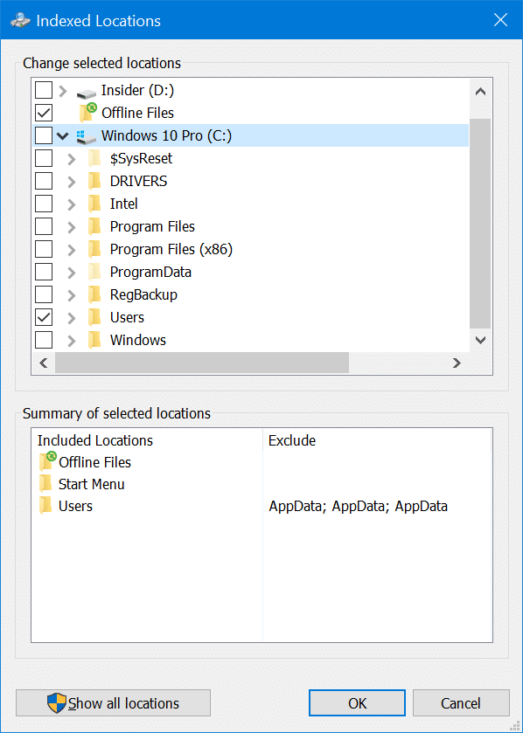The width and height of the screenshot is (523, 733).
Task: Click the Windows 10 Pro (C:) drive icon
Action: 87,136
